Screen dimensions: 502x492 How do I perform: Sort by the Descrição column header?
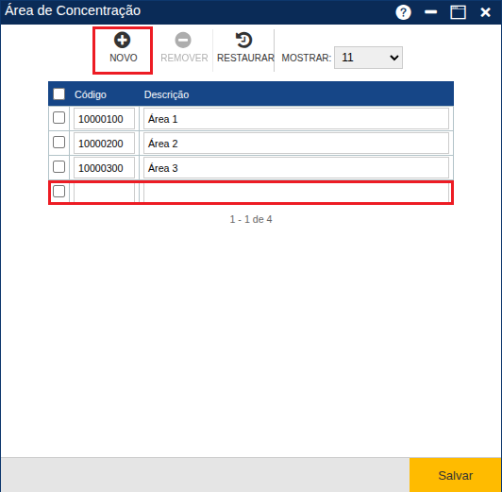[x=166, y=94]
